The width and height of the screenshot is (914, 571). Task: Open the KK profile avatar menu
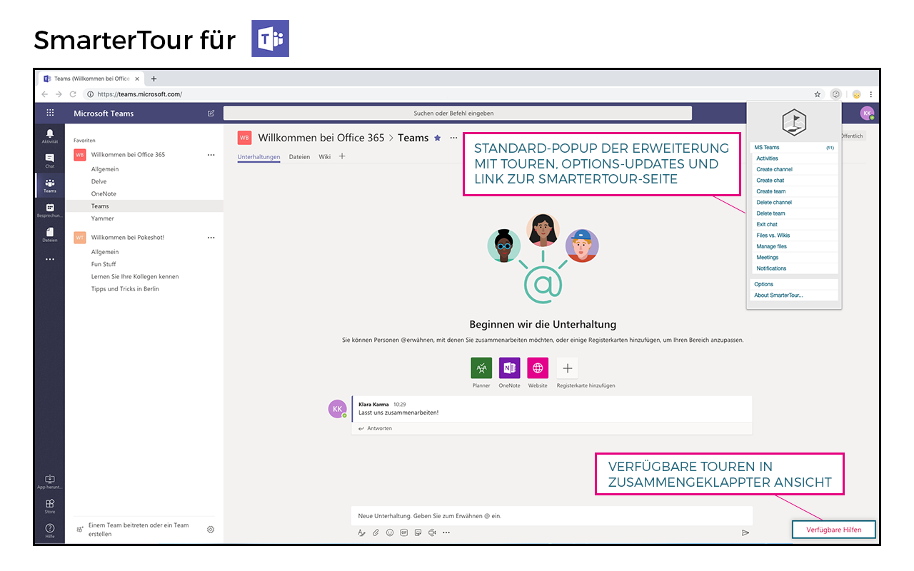point(867,113)
